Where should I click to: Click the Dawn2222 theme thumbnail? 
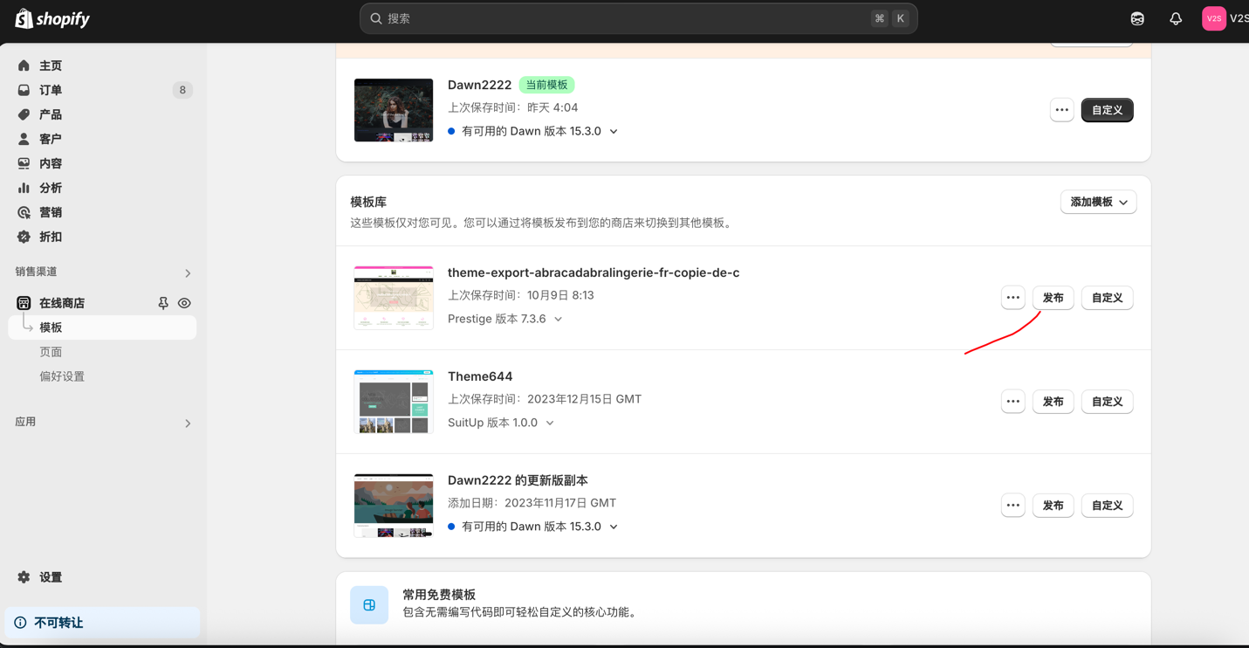pos(394,110)
